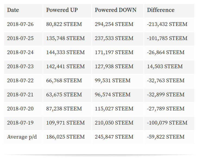200x160 pixels.
Task: Click the -59,822 STEEM average difference
Action: pyautogui.click(x=166, y=137)
